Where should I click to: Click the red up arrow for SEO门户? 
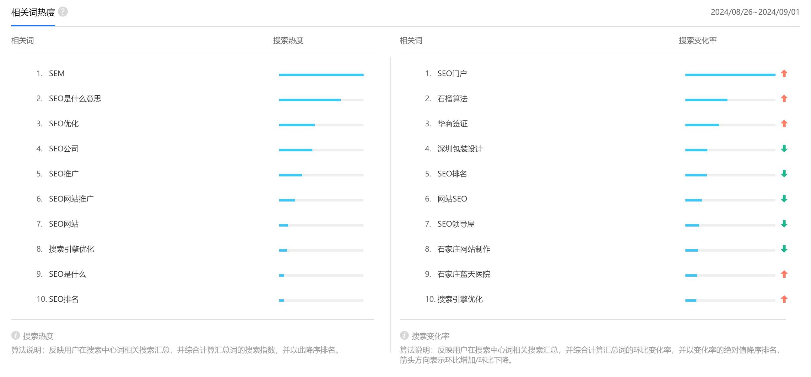[784, 74]
